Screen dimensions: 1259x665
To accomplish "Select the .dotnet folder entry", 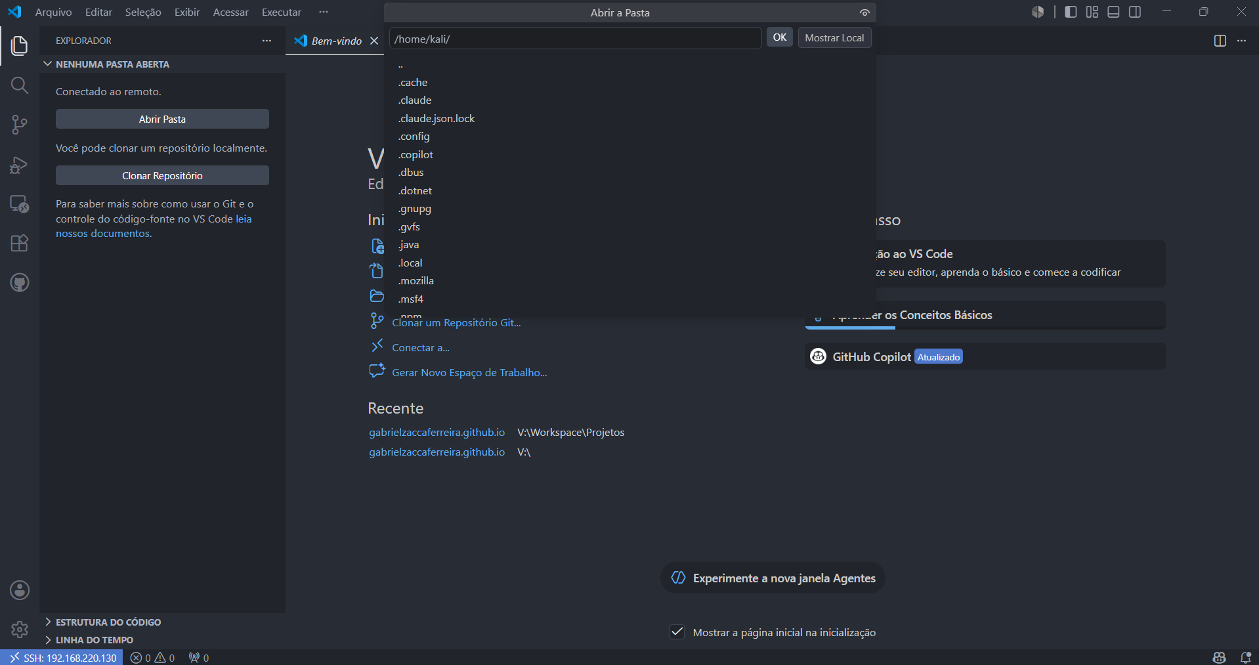I will [630, 190].
